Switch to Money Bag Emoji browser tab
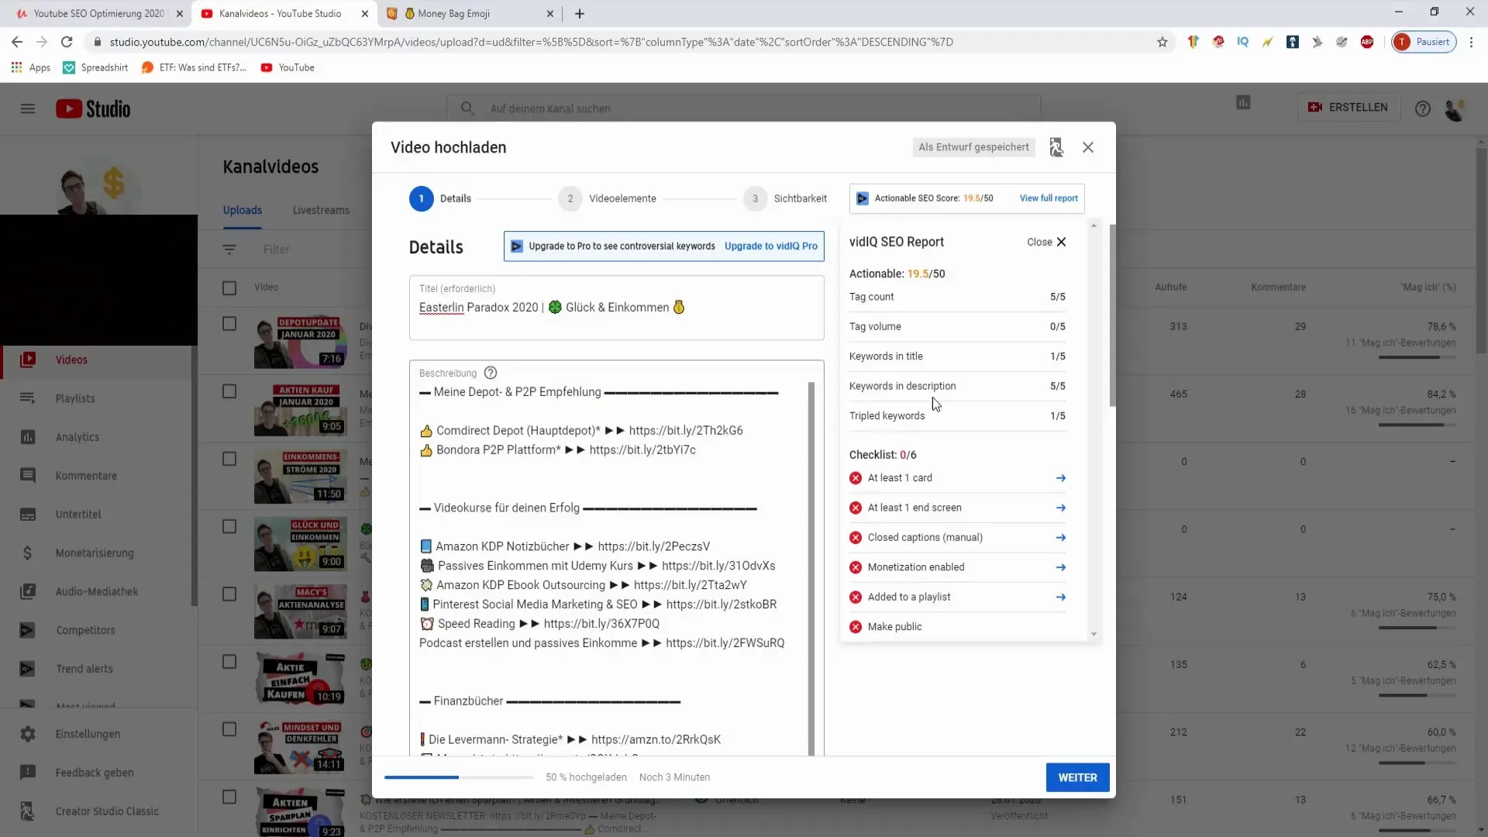The height and width of the screenshot is (837, 1488). 471,13
